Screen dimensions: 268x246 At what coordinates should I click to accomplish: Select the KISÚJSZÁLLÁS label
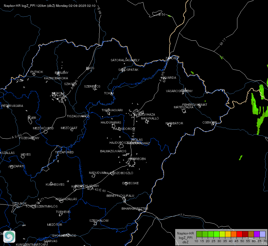66,199
